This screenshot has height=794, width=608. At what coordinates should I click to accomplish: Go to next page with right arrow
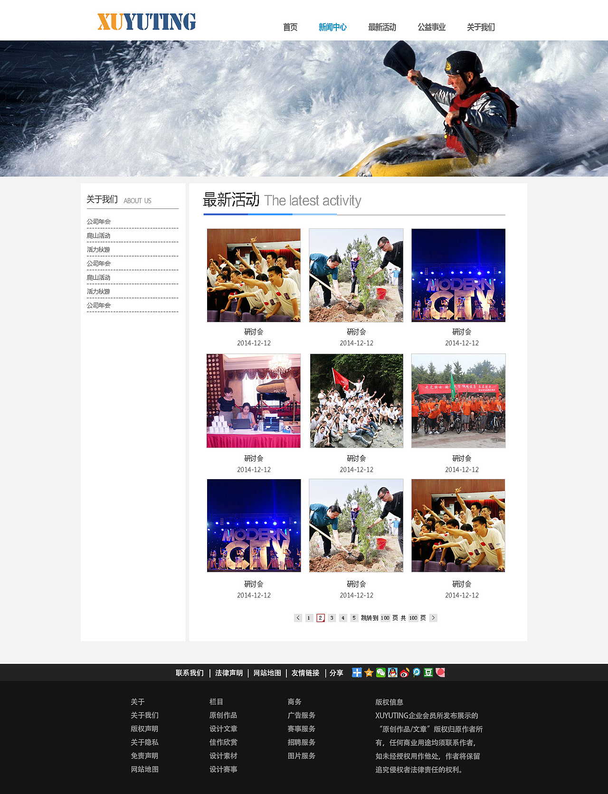[433, 618]
